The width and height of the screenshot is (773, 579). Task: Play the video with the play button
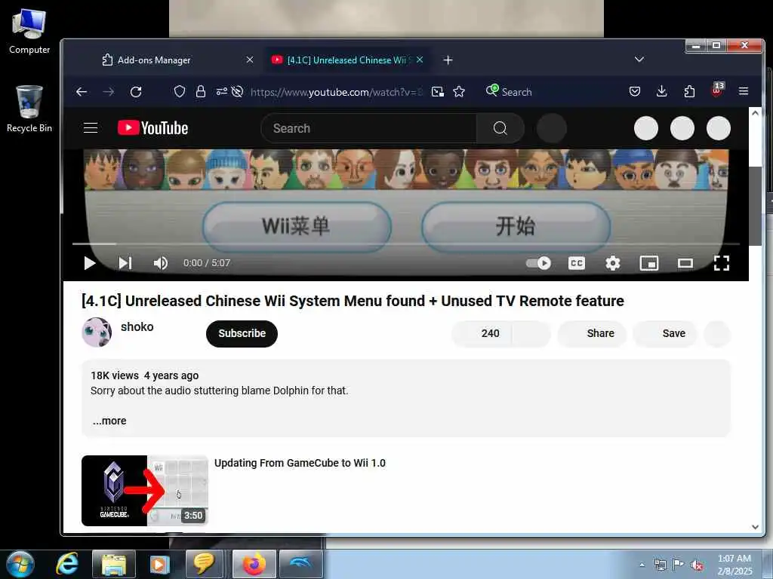tap(89, 263)
